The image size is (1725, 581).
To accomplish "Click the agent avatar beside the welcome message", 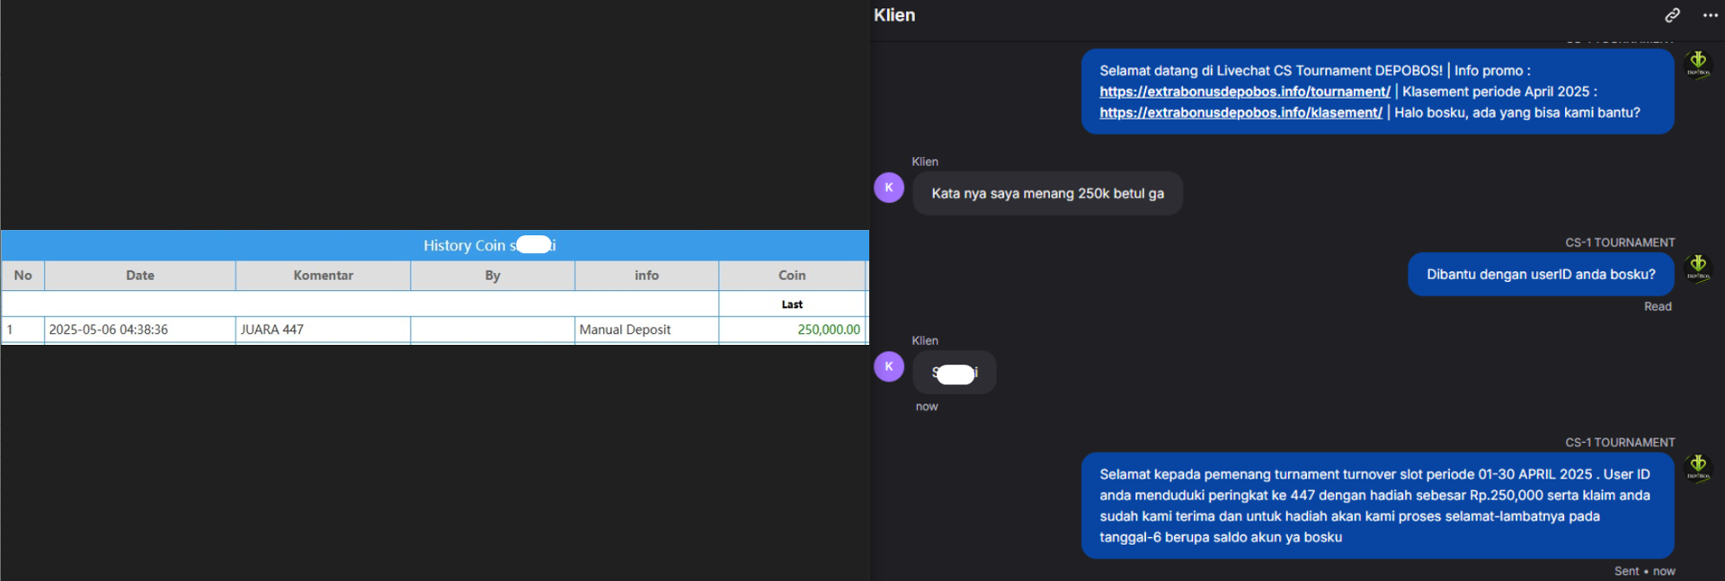I will tap(1698, 65).
